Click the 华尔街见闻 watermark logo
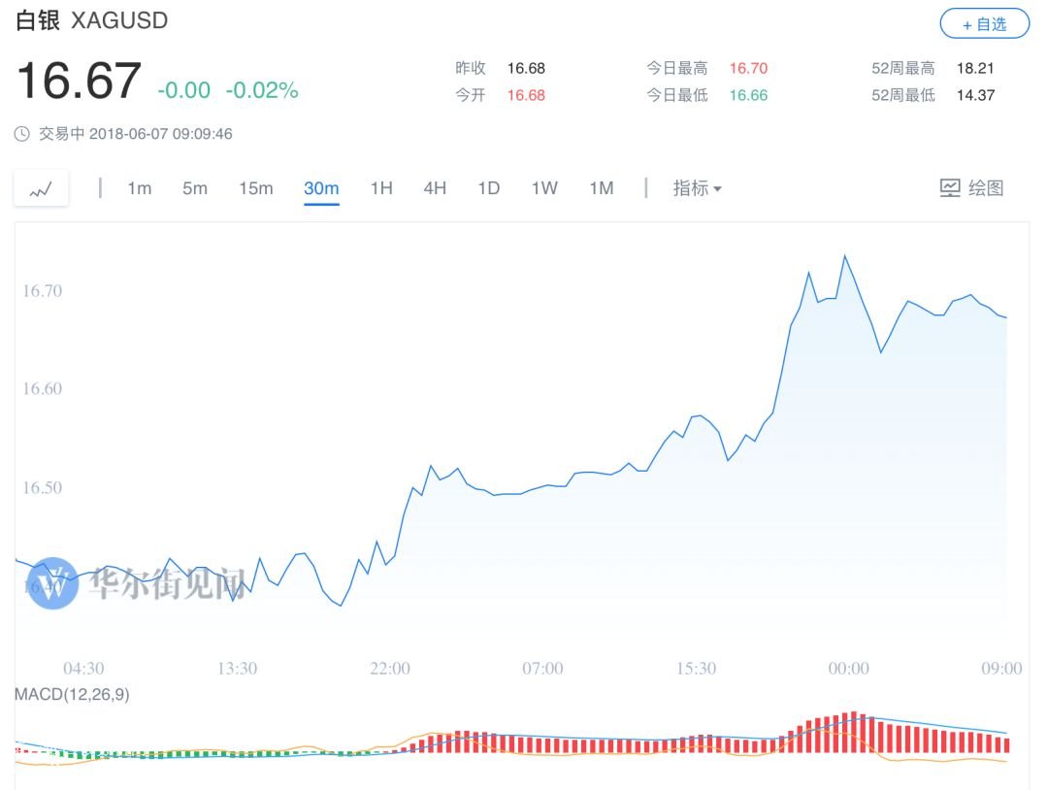 (52, 583)
